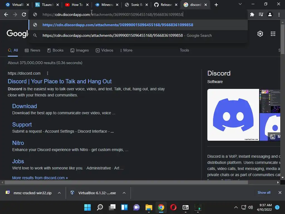Open Discord Your Place to Talk link
The image size is (285, 214).
(x=60, y=81)
